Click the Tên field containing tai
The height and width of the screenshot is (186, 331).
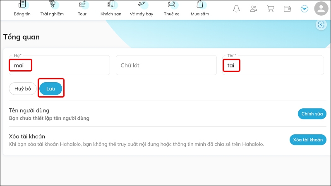(x=273, y=65)
